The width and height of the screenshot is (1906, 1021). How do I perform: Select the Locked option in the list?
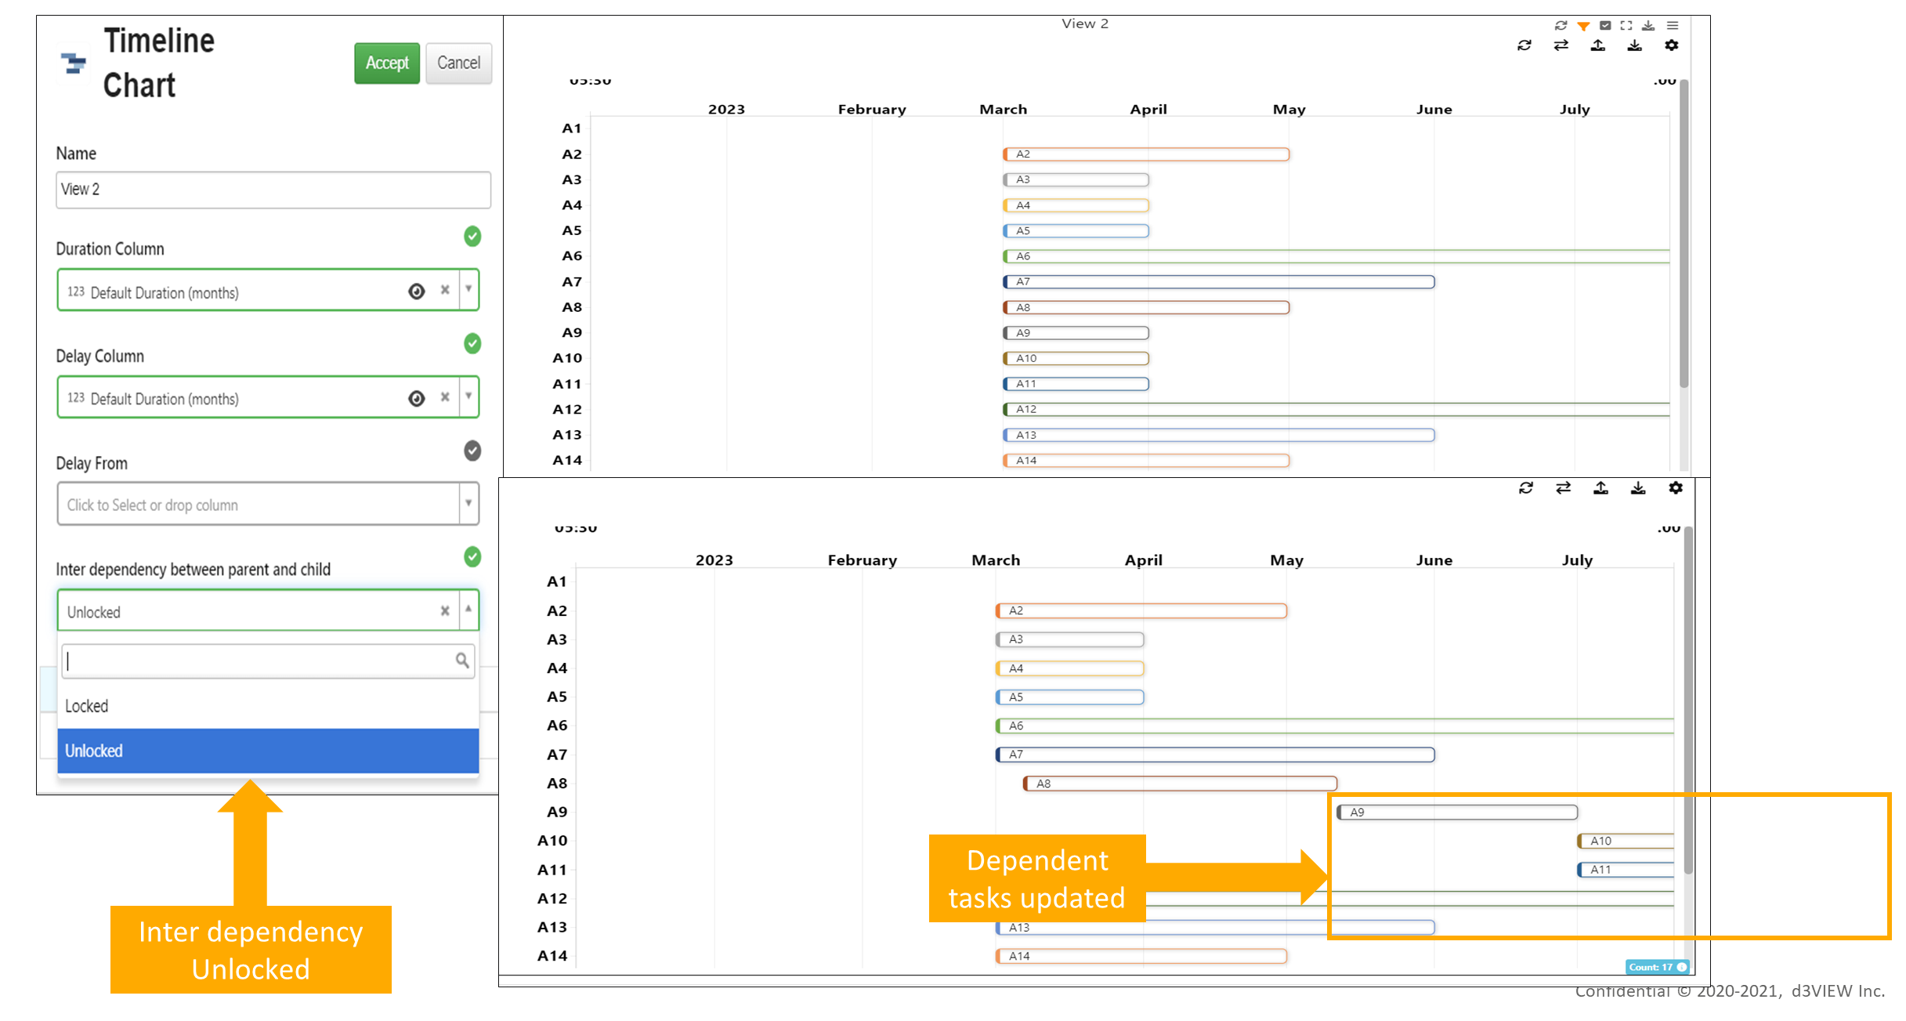pos(268,706)
